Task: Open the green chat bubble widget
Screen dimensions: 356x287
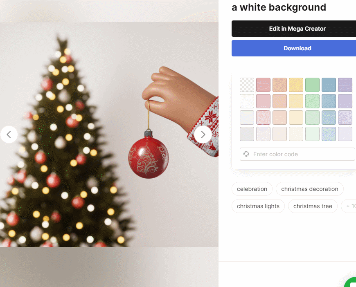Action: (350, 282)
